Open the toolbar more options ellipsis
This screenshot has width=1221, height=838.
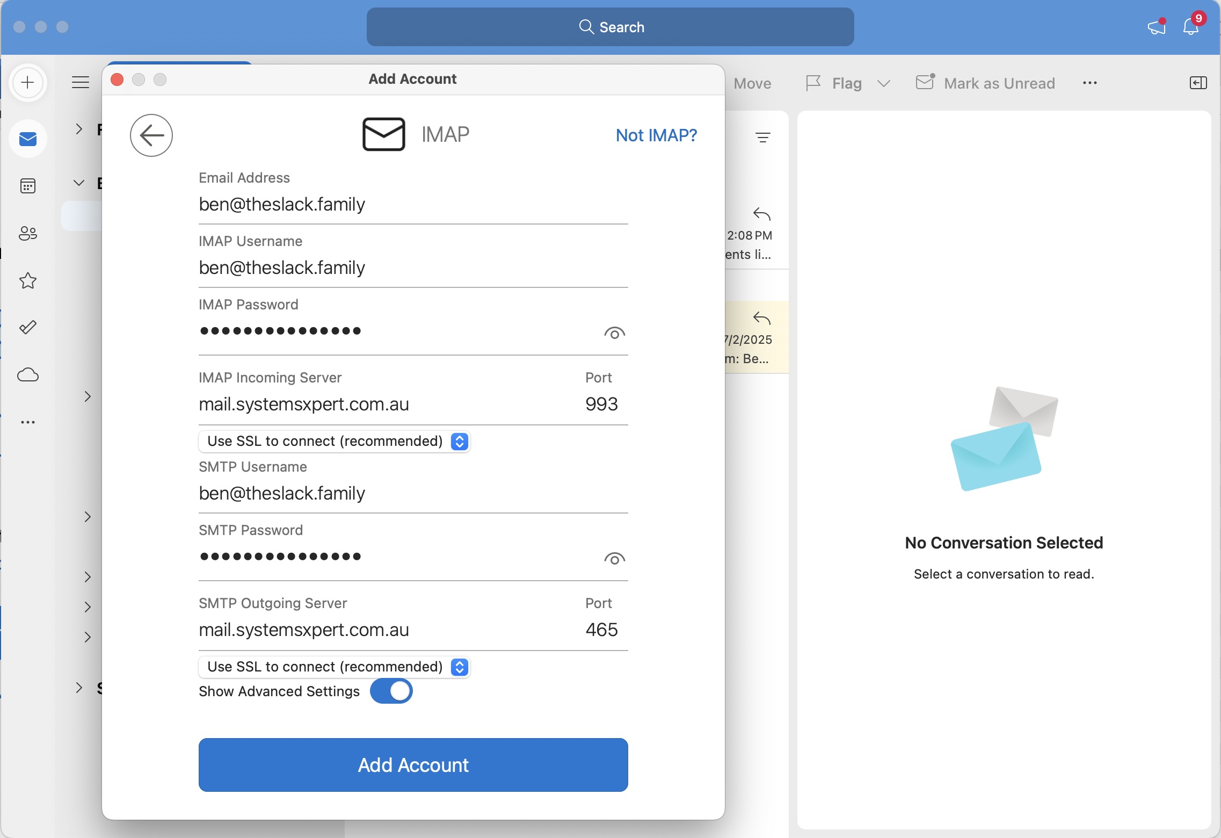1090,83
